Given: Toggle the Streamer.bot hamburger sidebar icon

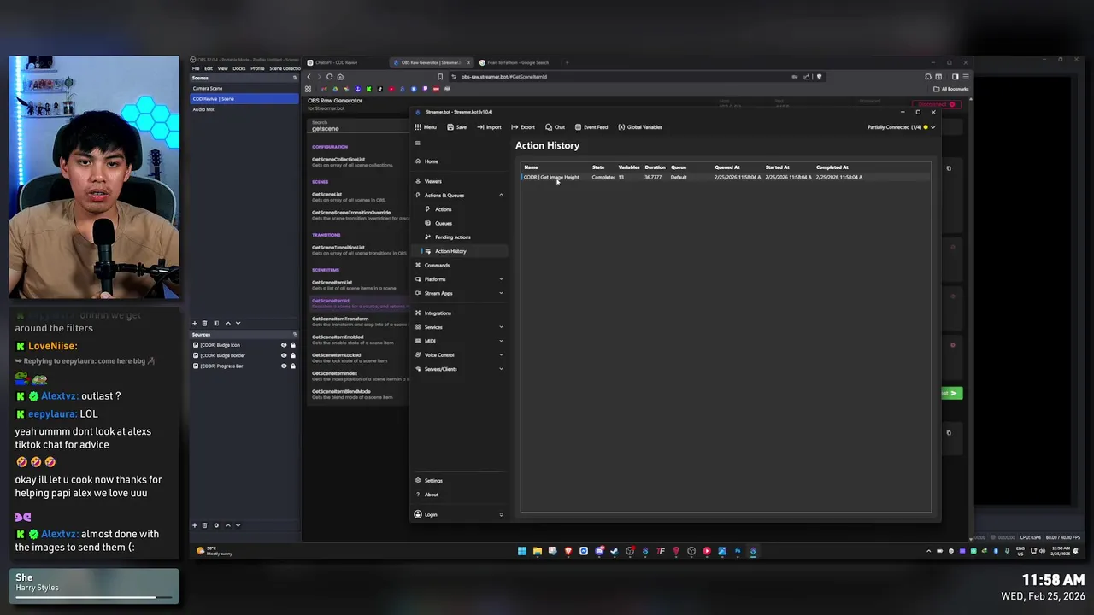Looking at the screenshot, I should [x=418, y=143].
